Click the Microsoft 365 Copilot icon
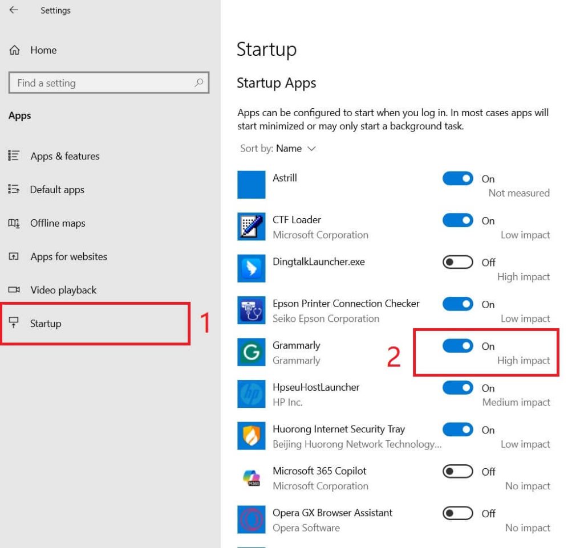 point(252,478)
